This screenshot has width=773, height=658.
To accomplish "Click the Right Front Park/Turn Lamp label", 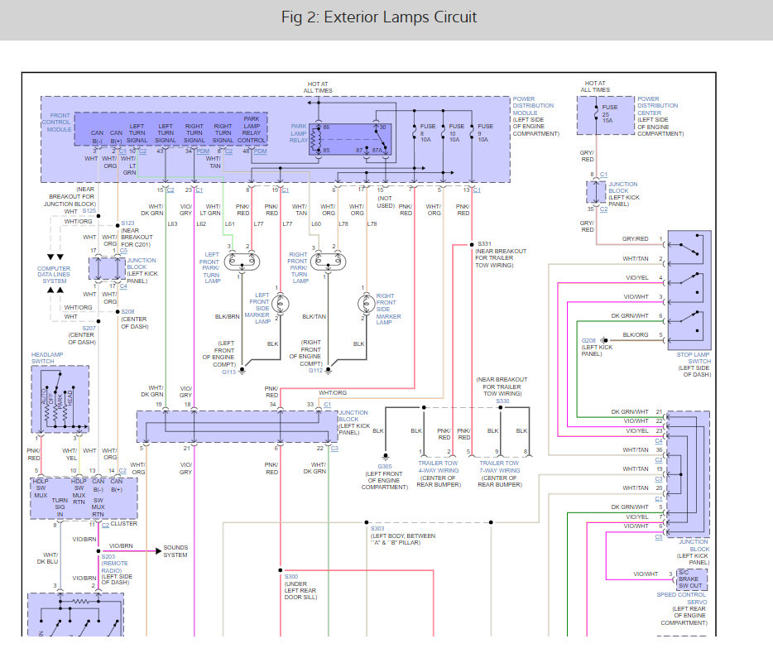I will tap(298, 267).
